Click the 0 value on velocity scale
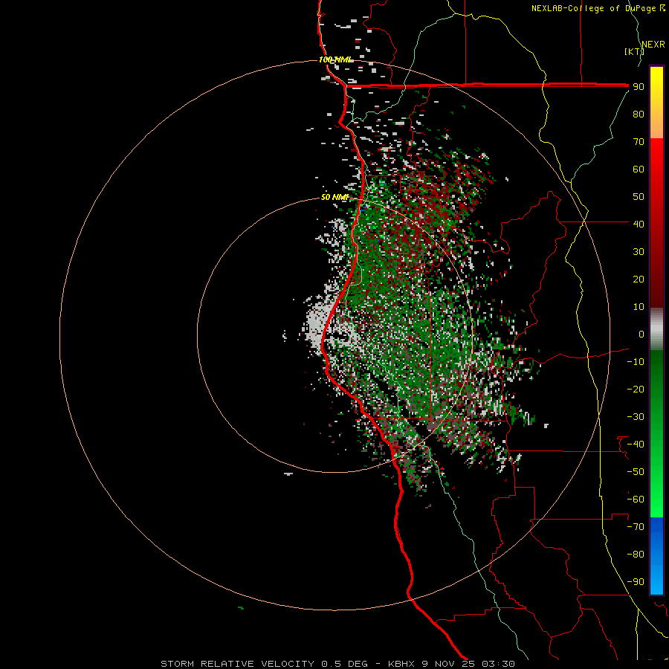The height and width of the screenshot is (669, 669). (x=641, y=334)
